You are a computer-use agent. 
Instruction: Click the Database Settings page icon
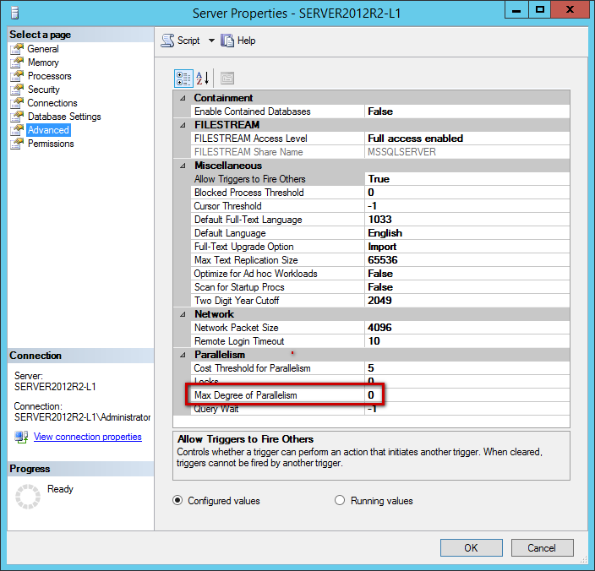point(17,117)
